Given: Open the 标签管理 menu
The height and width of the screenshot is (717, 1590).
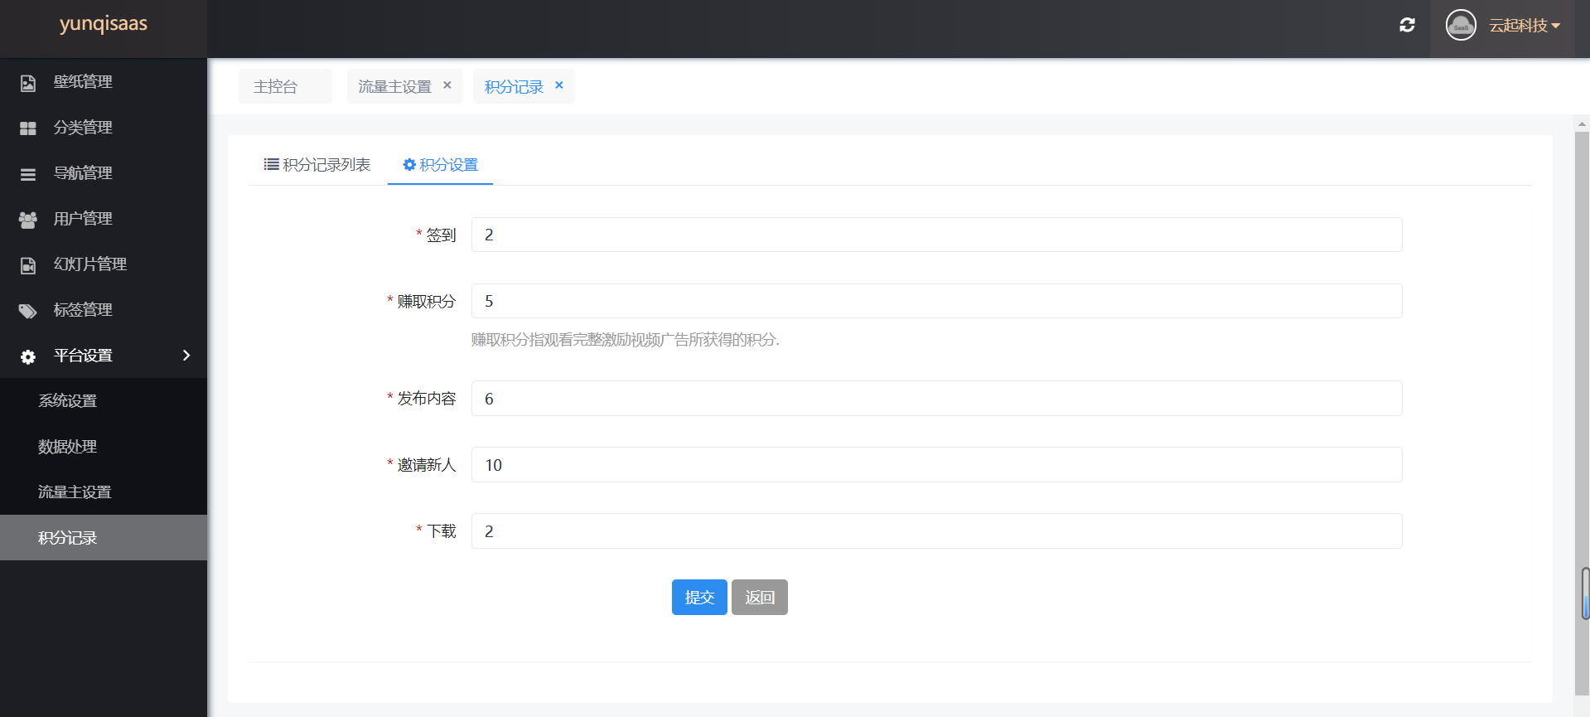Looking at the screenshot, I should click(104, 309).
